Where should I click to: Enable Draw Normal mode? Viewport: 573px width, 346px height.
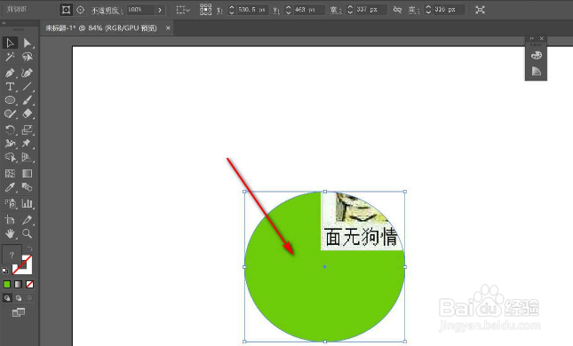pos(7,298)
